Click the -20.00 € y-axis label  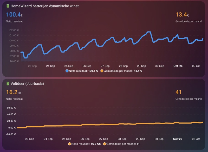point(11,134)
